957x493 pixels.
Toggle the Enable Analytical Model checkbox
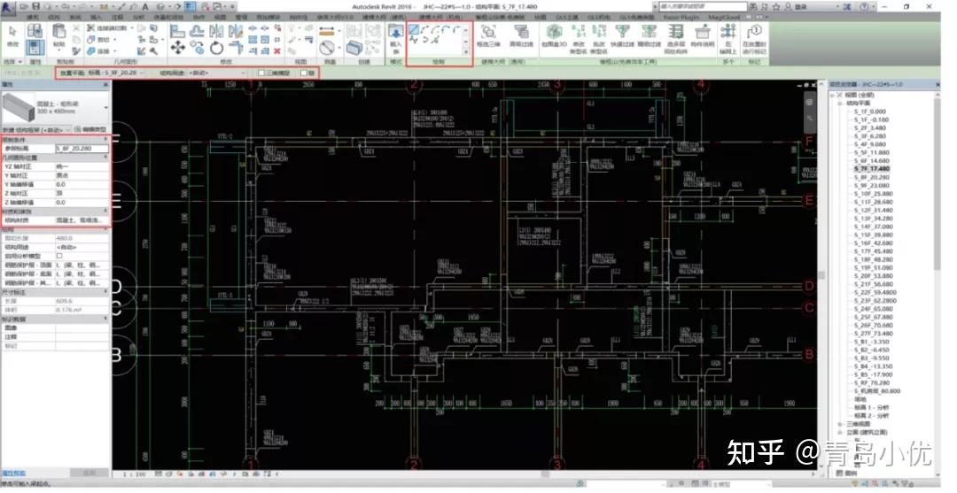point(59,257)
